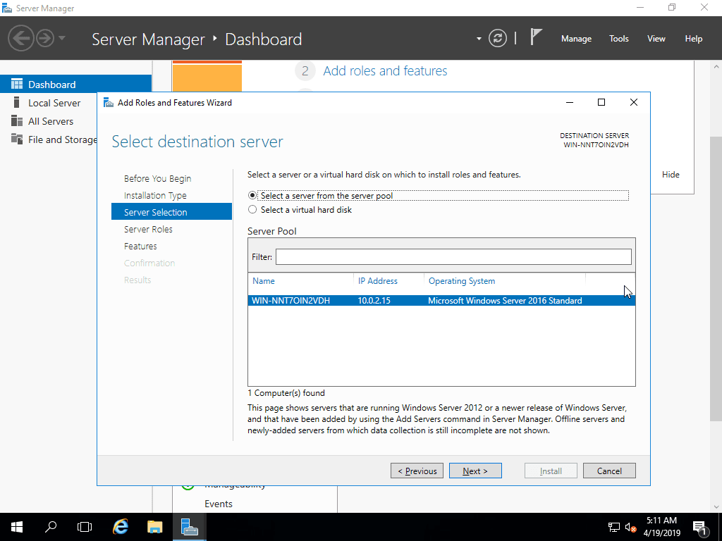Sort server pool by IP Address column

click(378, 281)
